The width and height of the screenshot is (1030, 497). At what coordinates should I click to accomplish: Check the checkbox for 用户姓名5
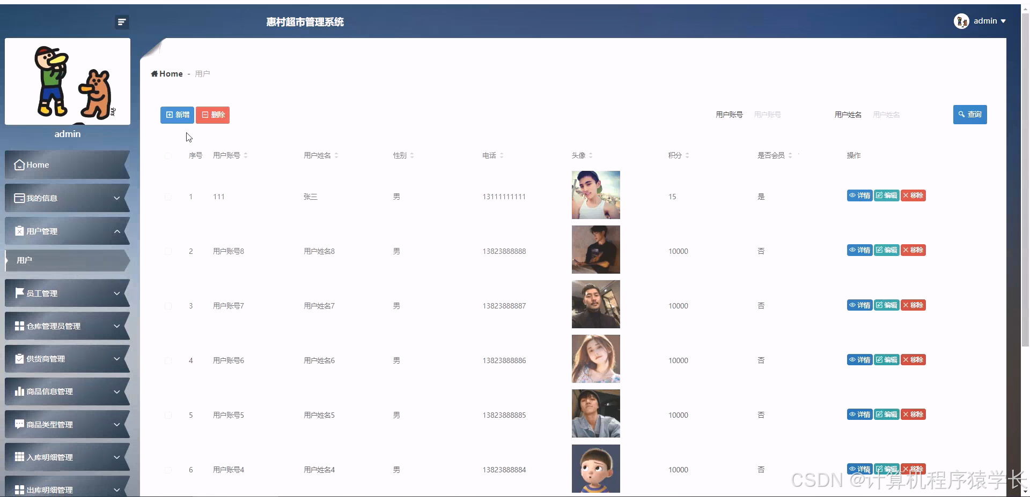coord(168,415)
